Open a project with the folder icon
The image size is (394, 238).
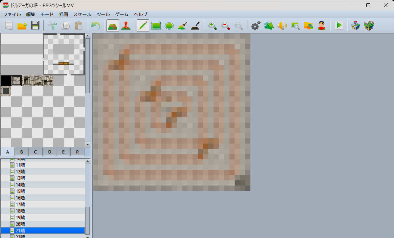click(x=22, y=26)
